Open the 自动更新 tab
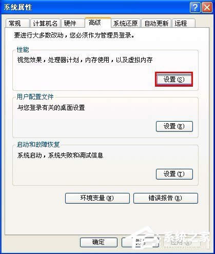Screen dimensions: 215x254 (x=157, y=23)
